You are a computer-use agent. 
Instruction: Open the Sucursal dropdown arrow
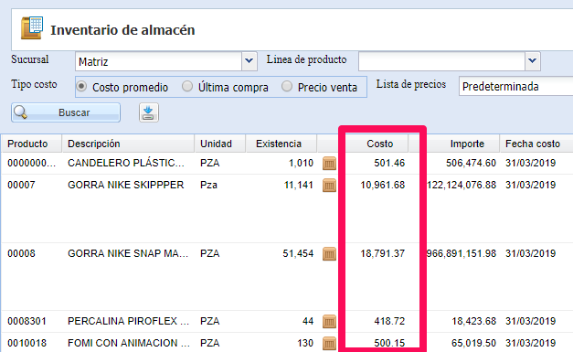tap(249, 60)
